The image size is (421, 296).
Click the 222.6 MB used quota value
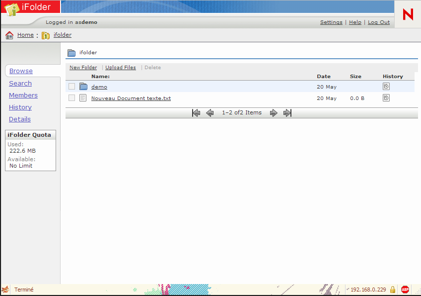(x=22, y=151)
